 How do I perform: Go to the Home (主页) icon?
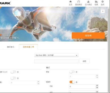[x=70, y=3]
